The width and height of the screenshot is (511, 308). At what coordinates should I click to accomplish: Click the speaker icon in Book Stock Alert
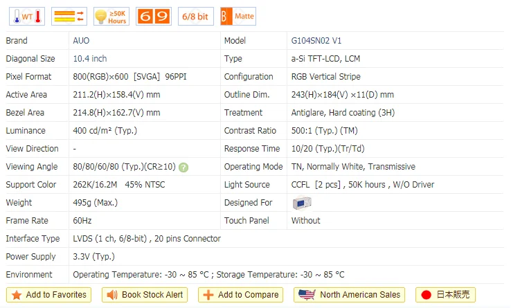112,295
